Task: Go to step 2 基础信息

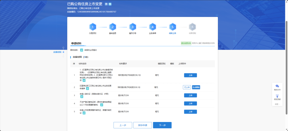Action: tap(113, 27)
